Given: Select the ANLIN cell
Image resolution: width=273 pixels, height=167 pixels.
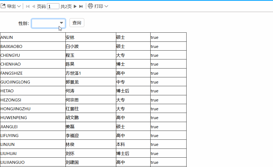Looking at the screenshot, I should click(x=33, y=37).
